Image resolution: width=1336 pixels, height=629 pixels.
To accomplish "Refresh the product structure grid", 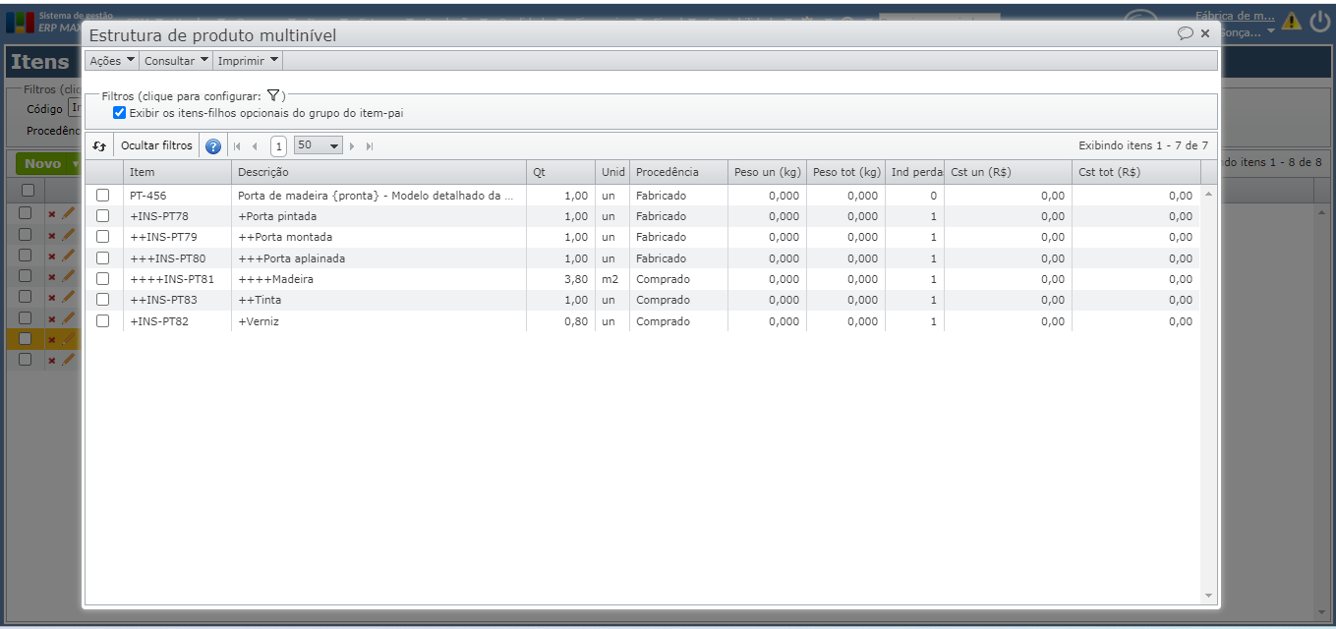I will coord(99,145).
